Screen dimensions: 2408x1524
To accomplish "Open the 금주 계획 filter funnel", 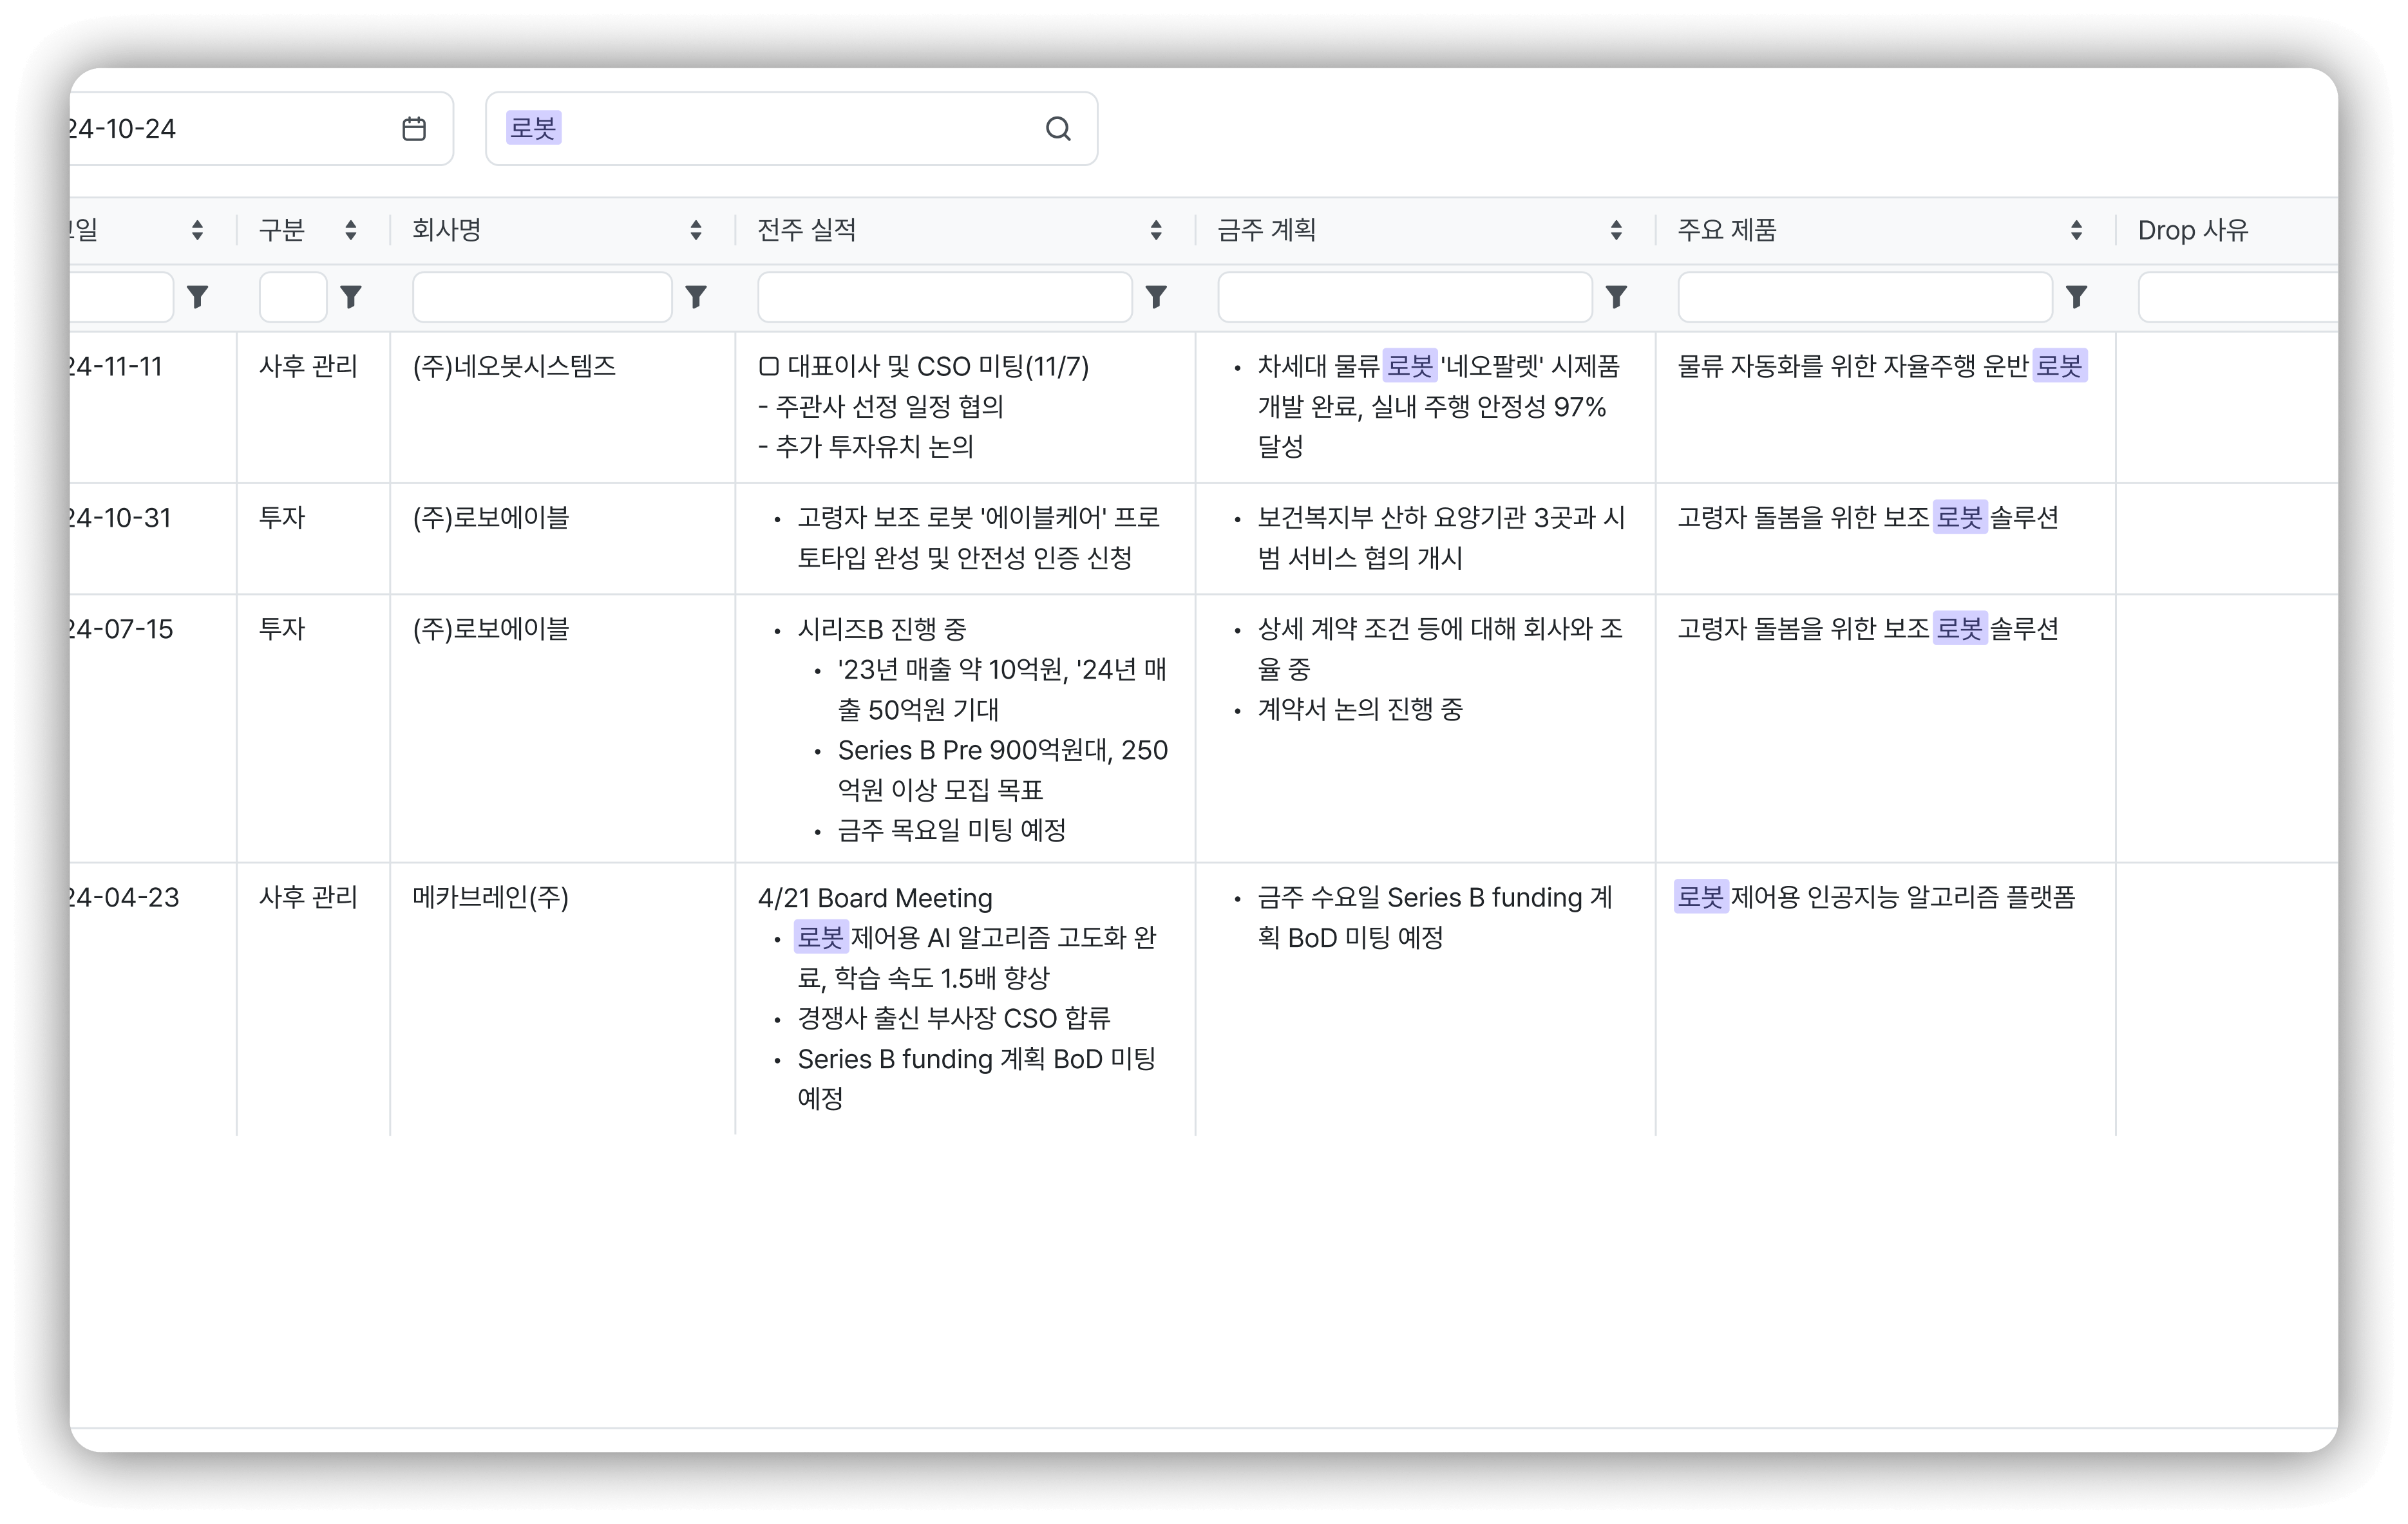I will (x=1616, y=297).
